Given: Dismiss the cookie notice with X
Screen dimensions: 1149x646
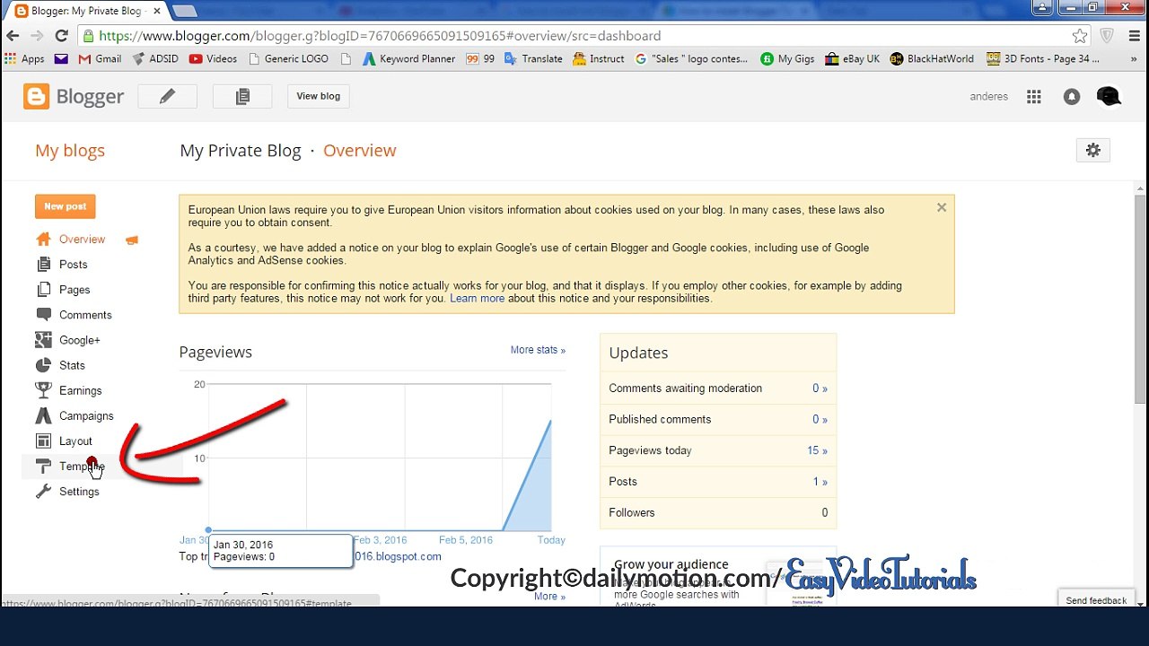Looking at the screenshot, I should click(942, 207).
